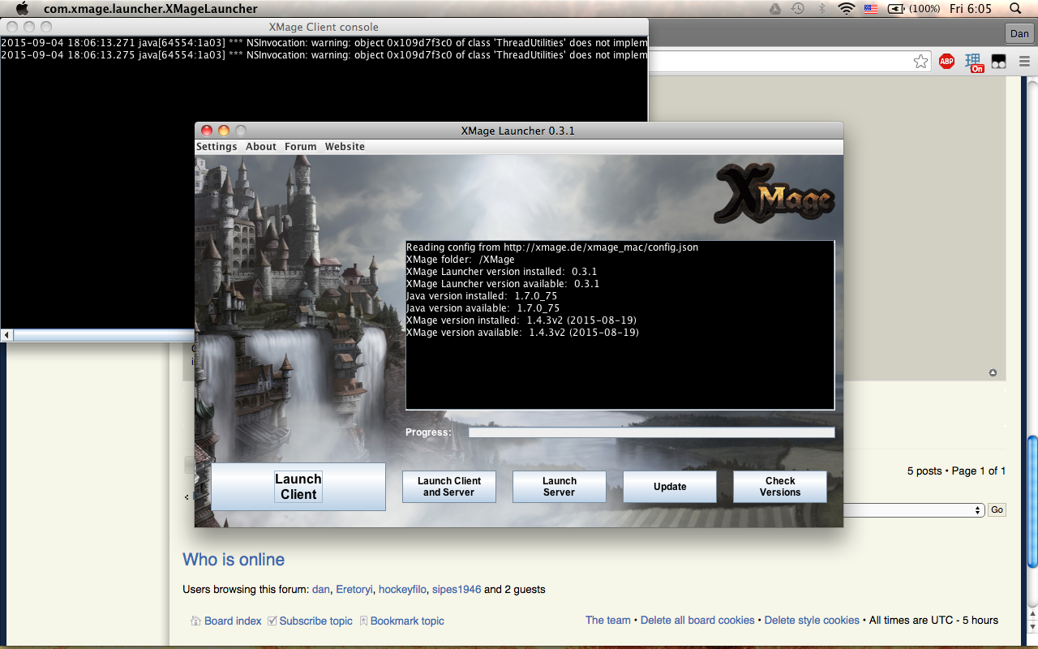Viewport: 1038px width, 649px height.
Task: Click the XMage Client console title bar
Action: 324,27
